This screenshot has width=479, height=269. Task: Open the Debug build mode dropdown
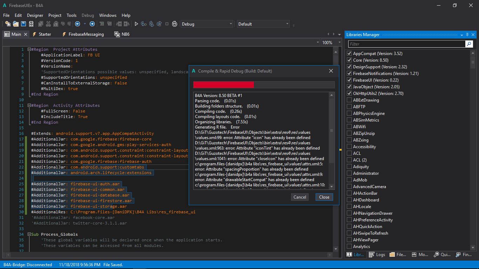coord(207,24)
